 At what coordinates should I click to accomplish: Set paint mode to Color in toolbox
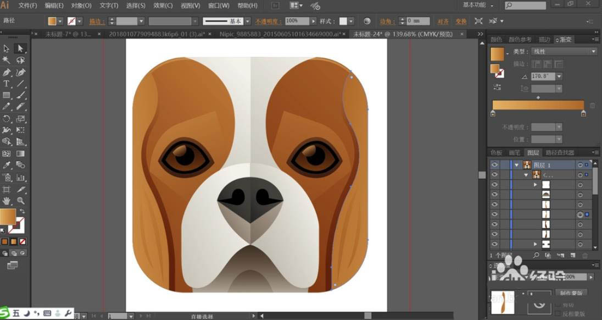(4, 241)
